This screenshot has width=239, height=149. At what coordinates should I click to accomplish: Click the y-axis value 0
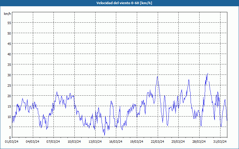click(10, 137)
